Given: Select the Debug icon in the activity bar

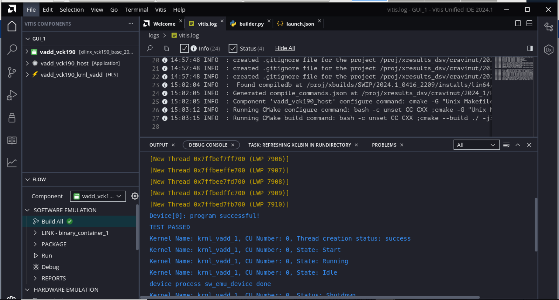Looking at the screenshot, I should (x=12, y=95).
